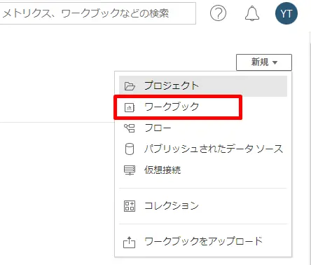311x265 pixels.
Task: Open the help question mark icon
Action: click(x=218, y=13)
